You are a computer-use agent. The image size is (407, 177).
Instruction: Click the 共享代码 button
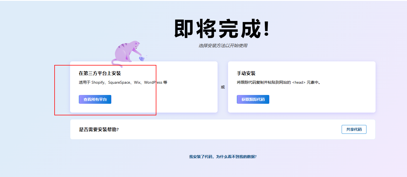click(354, 129)
